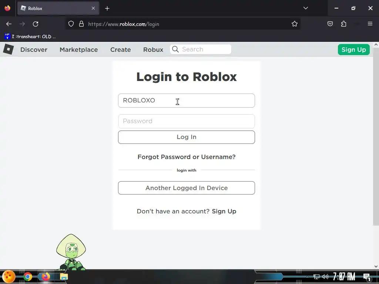This screenshot has width=379, height=284.
Task: Open Forgot Password or Username link
Action: tap(187, 157)
